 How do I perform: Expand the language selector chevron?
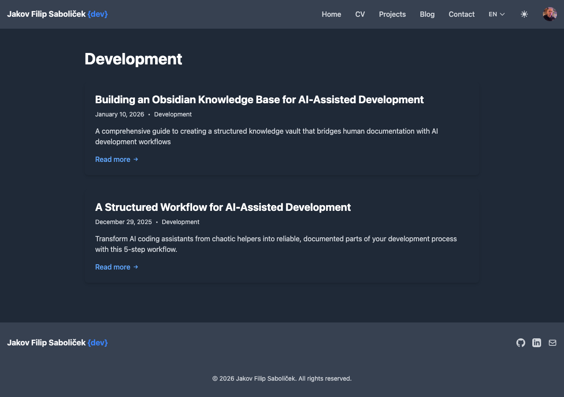501,14
